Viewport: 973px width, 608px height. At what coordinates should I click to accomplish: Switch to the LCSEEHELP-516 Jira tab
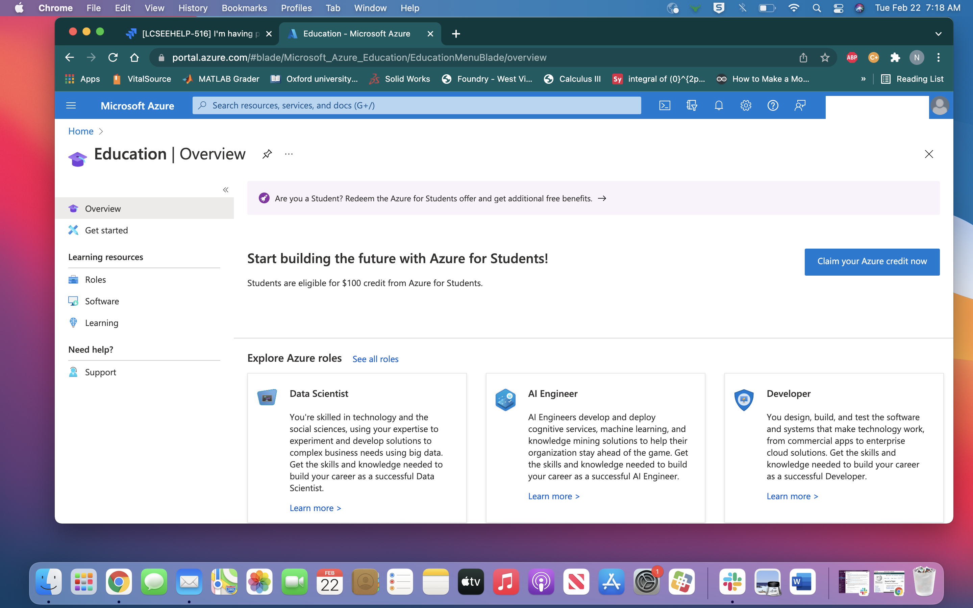pyautogui.click(x=199, y=34)
